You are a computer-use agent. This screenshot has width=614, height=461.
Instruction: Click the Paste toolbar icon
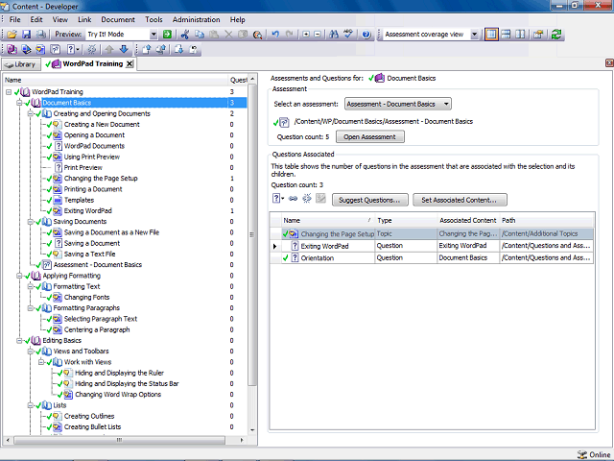click(x=214, y=35)
